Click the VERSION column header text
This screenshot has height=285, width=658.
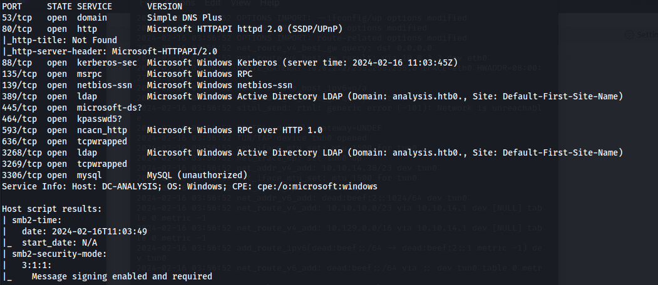coord(165,6)
